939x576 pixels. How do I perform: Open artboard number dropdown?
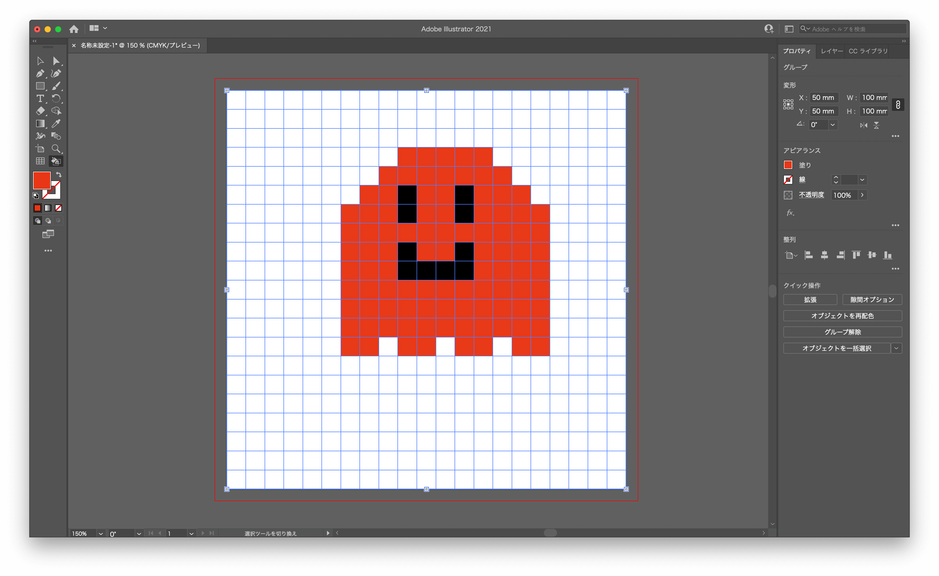[191, 534]
